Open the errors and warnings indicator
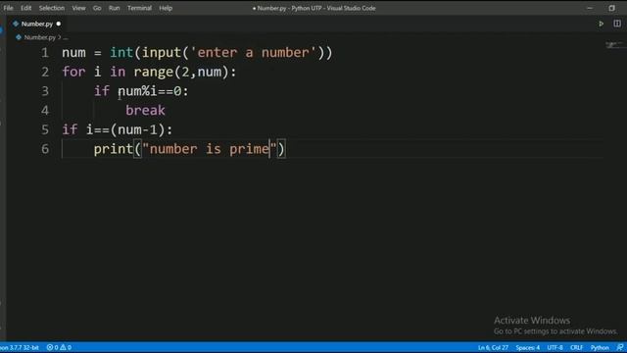Screen dimensions: 627x353 point(59,347)
